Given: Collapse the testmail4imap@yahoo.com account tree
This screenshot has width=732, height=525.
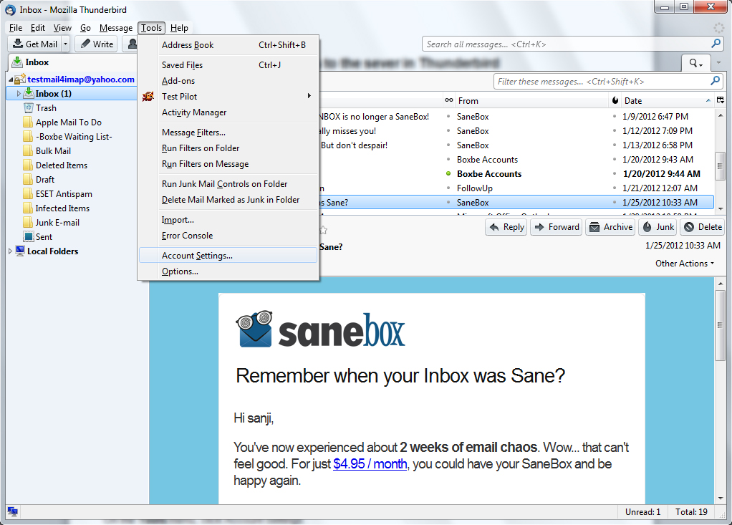Looking at the screenshot, I should pos(10,80).
